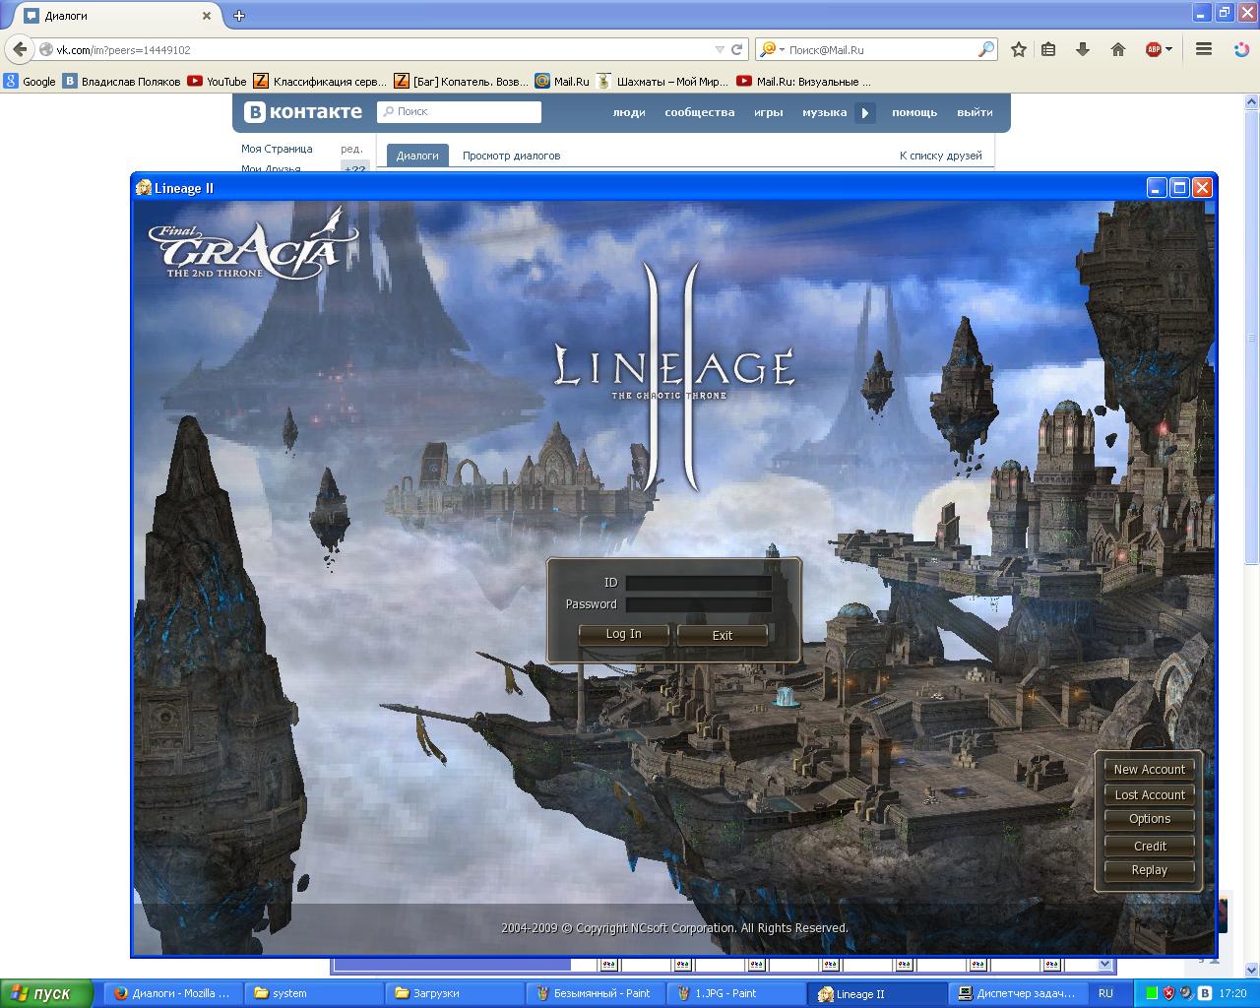The width and height of the screenshot is (1260, 1008).
Task: Close the Диалоги browser tab
Action: pyautogui.click(x=207, y=16)
